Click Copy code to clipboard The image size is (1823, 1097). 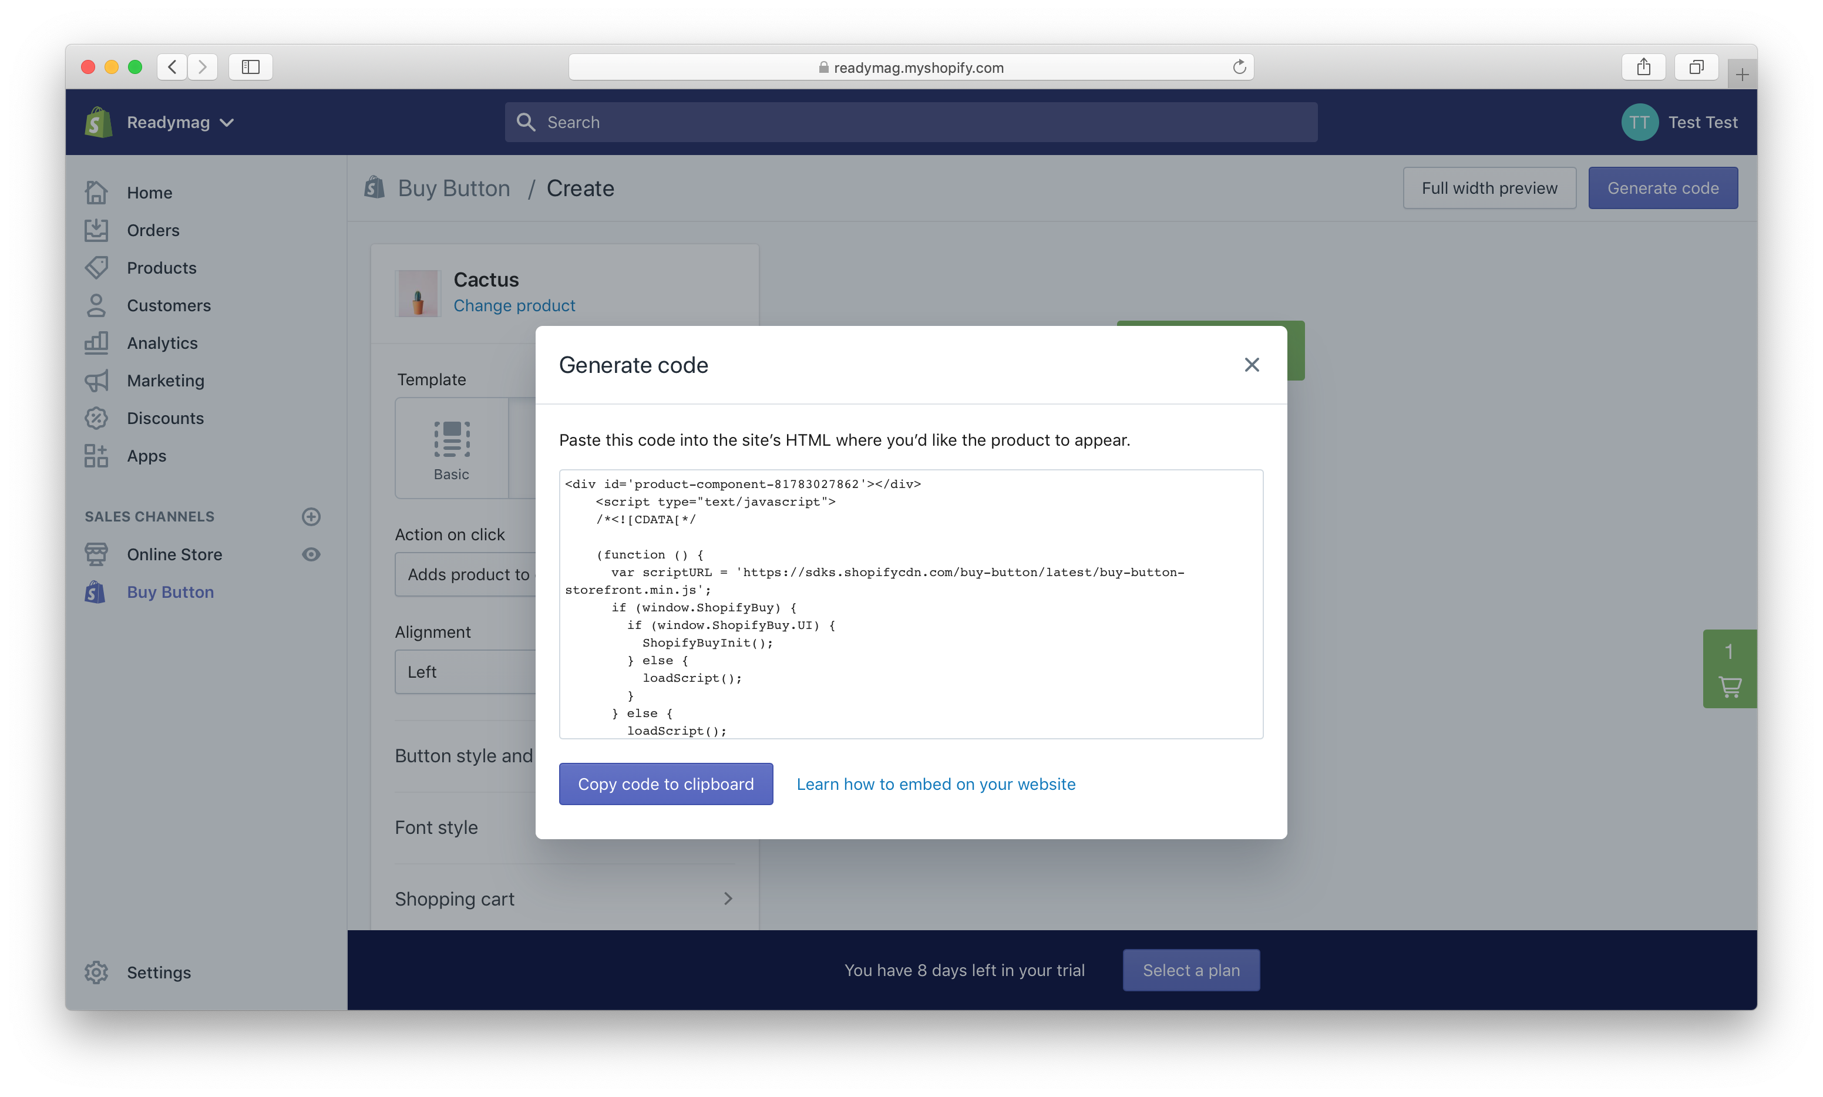click(665, 783)
